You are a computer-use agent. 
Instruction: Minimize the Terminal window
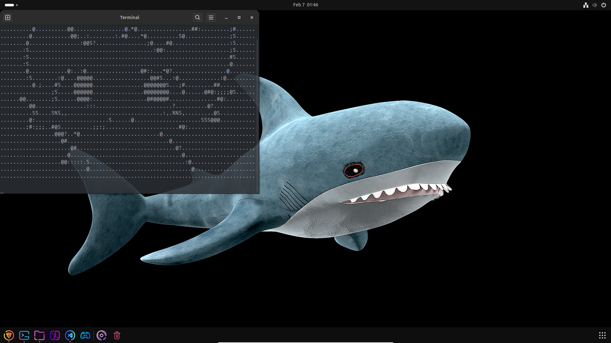tap(226, 17)
